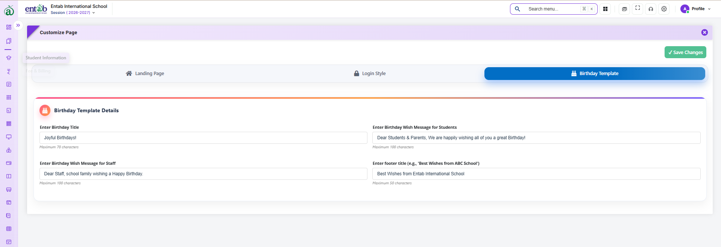Image resolution: width=721 pixels, height=247 pixels.
Task: Click the 'Entab International School' name in header
Action: [79, 6]
